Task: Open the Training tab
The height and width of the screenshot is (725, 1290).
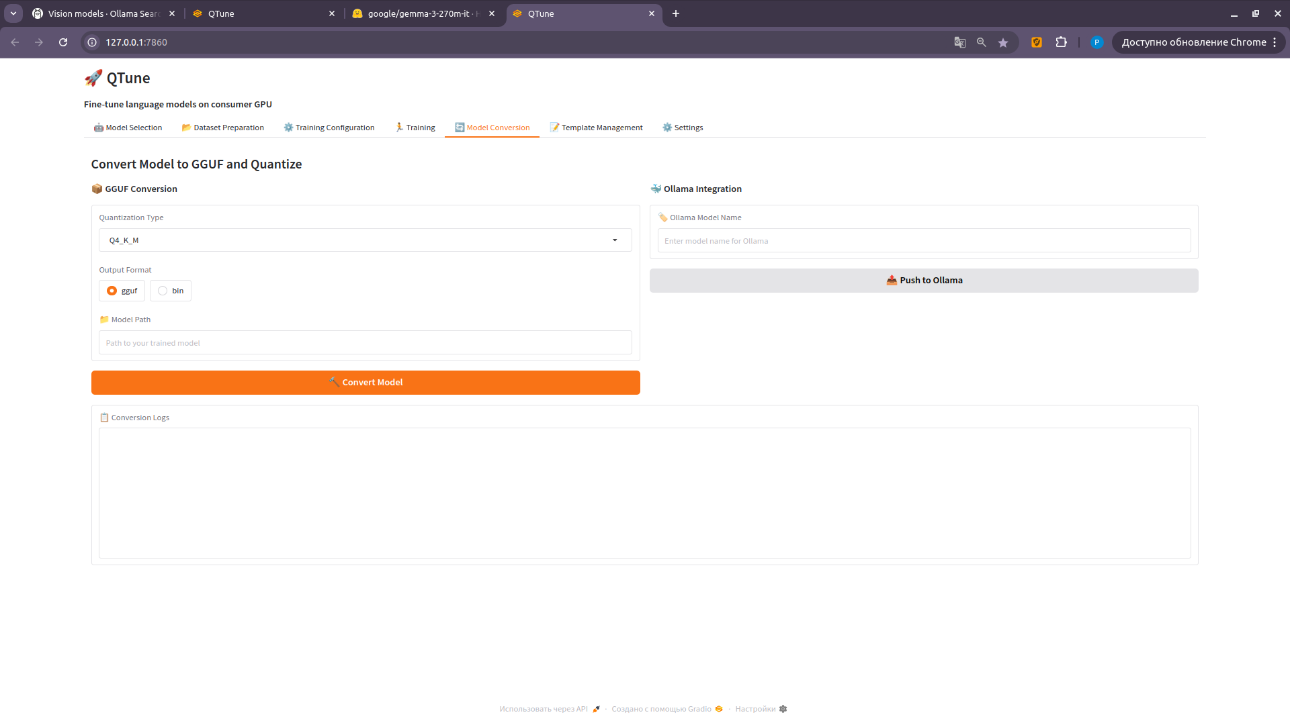Action: click(x=415, y=128)
